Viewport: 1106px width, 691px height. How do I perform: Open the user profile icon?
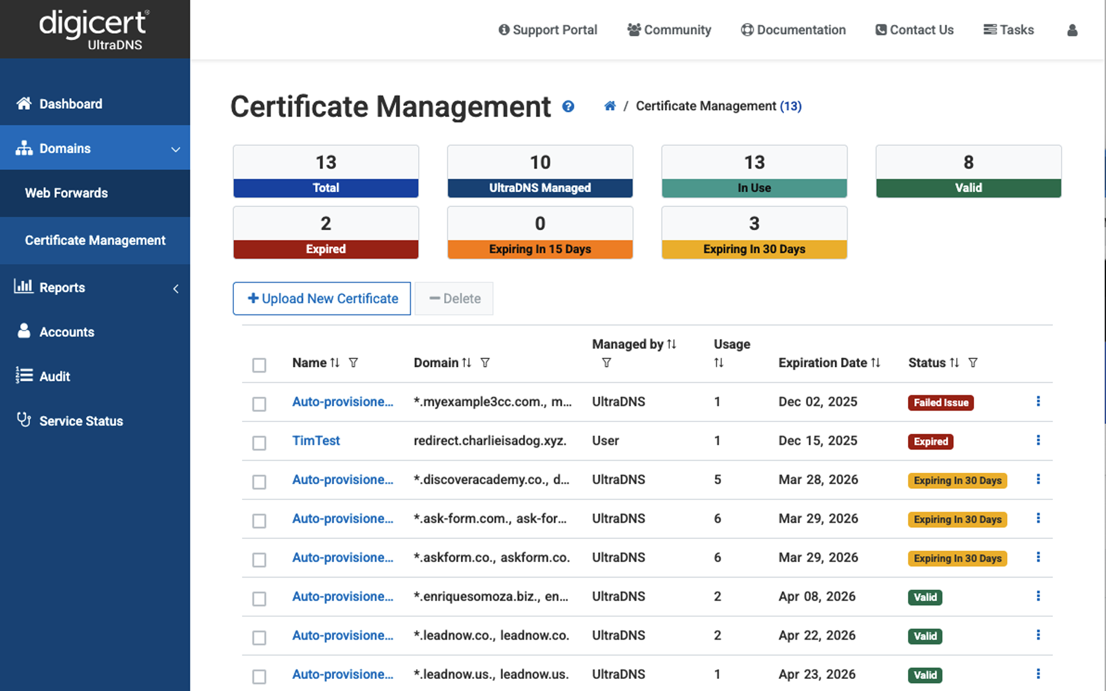(x=1072, y=30)
